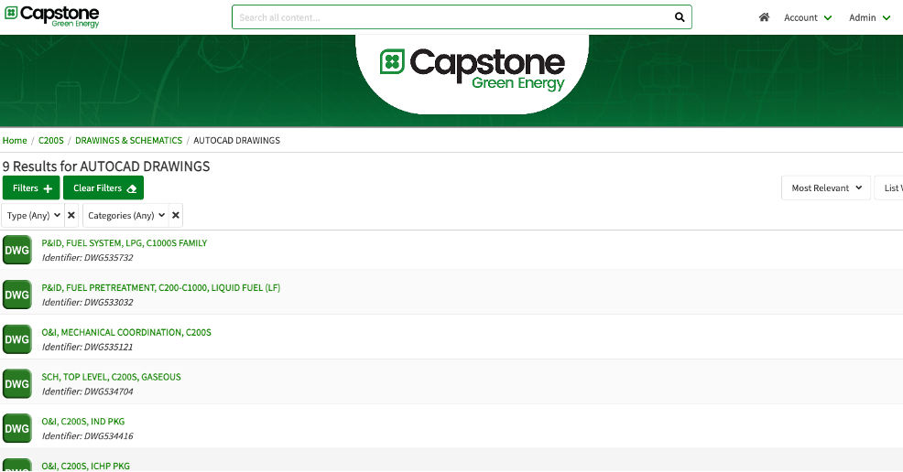The image size is (903, 472).
Task: Open O&I, C200S, IND PKG drawing
Action: (x=83, y=422)
